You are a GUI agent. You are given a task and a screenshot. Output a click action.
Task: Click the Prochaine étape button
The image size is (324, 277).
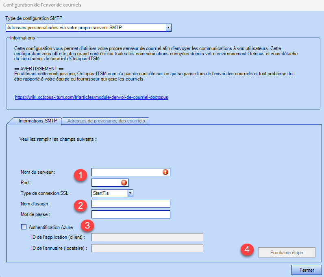pyautogui.click(x=287, y=253)
